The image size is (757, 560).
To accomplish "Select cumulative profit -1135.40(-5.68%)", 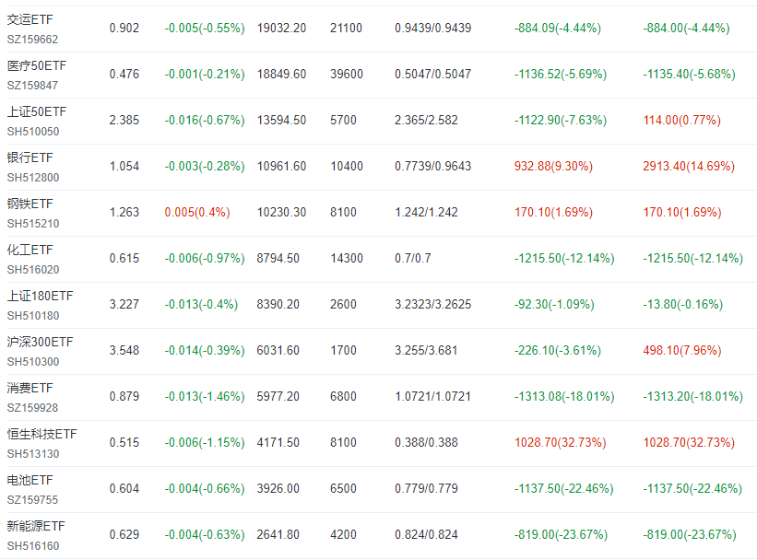I will (x=689, y=74).
